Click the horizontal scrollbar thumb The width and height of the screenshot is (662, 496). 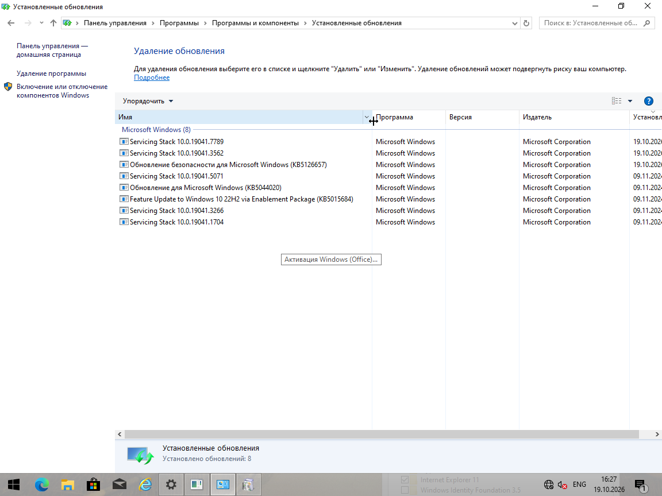[x=382, y=435]
